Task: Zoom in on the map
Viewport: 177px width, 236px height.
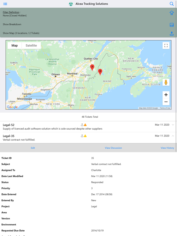Action: (166, 95)
